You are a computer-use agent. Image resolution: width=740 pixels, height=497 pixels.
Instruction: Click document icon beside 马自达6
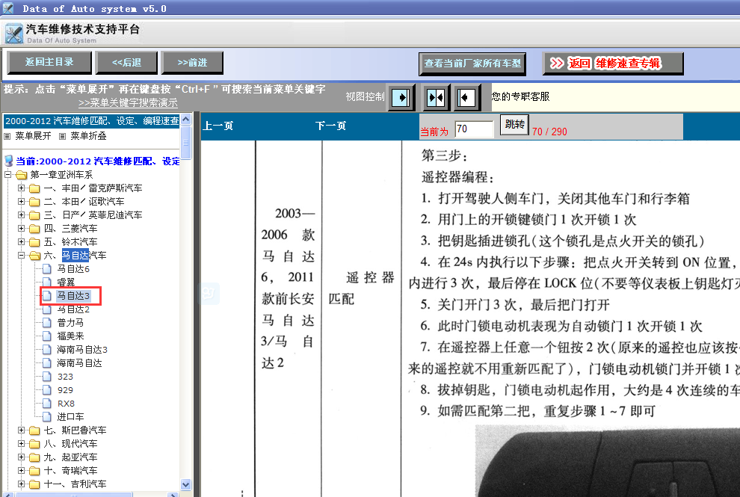pyautogui.click(x=47, y=269)
